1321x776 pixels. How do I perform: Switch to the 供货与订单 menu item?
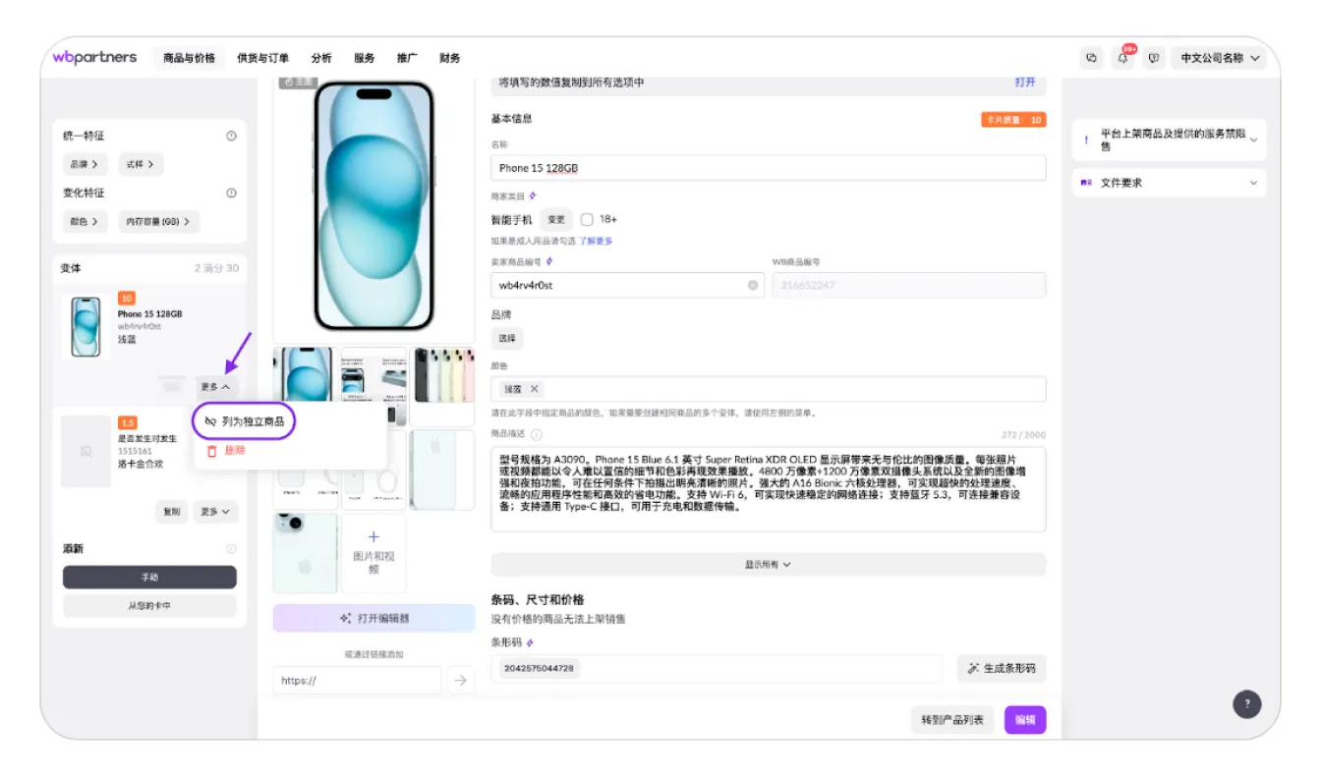tap(263, 58)
